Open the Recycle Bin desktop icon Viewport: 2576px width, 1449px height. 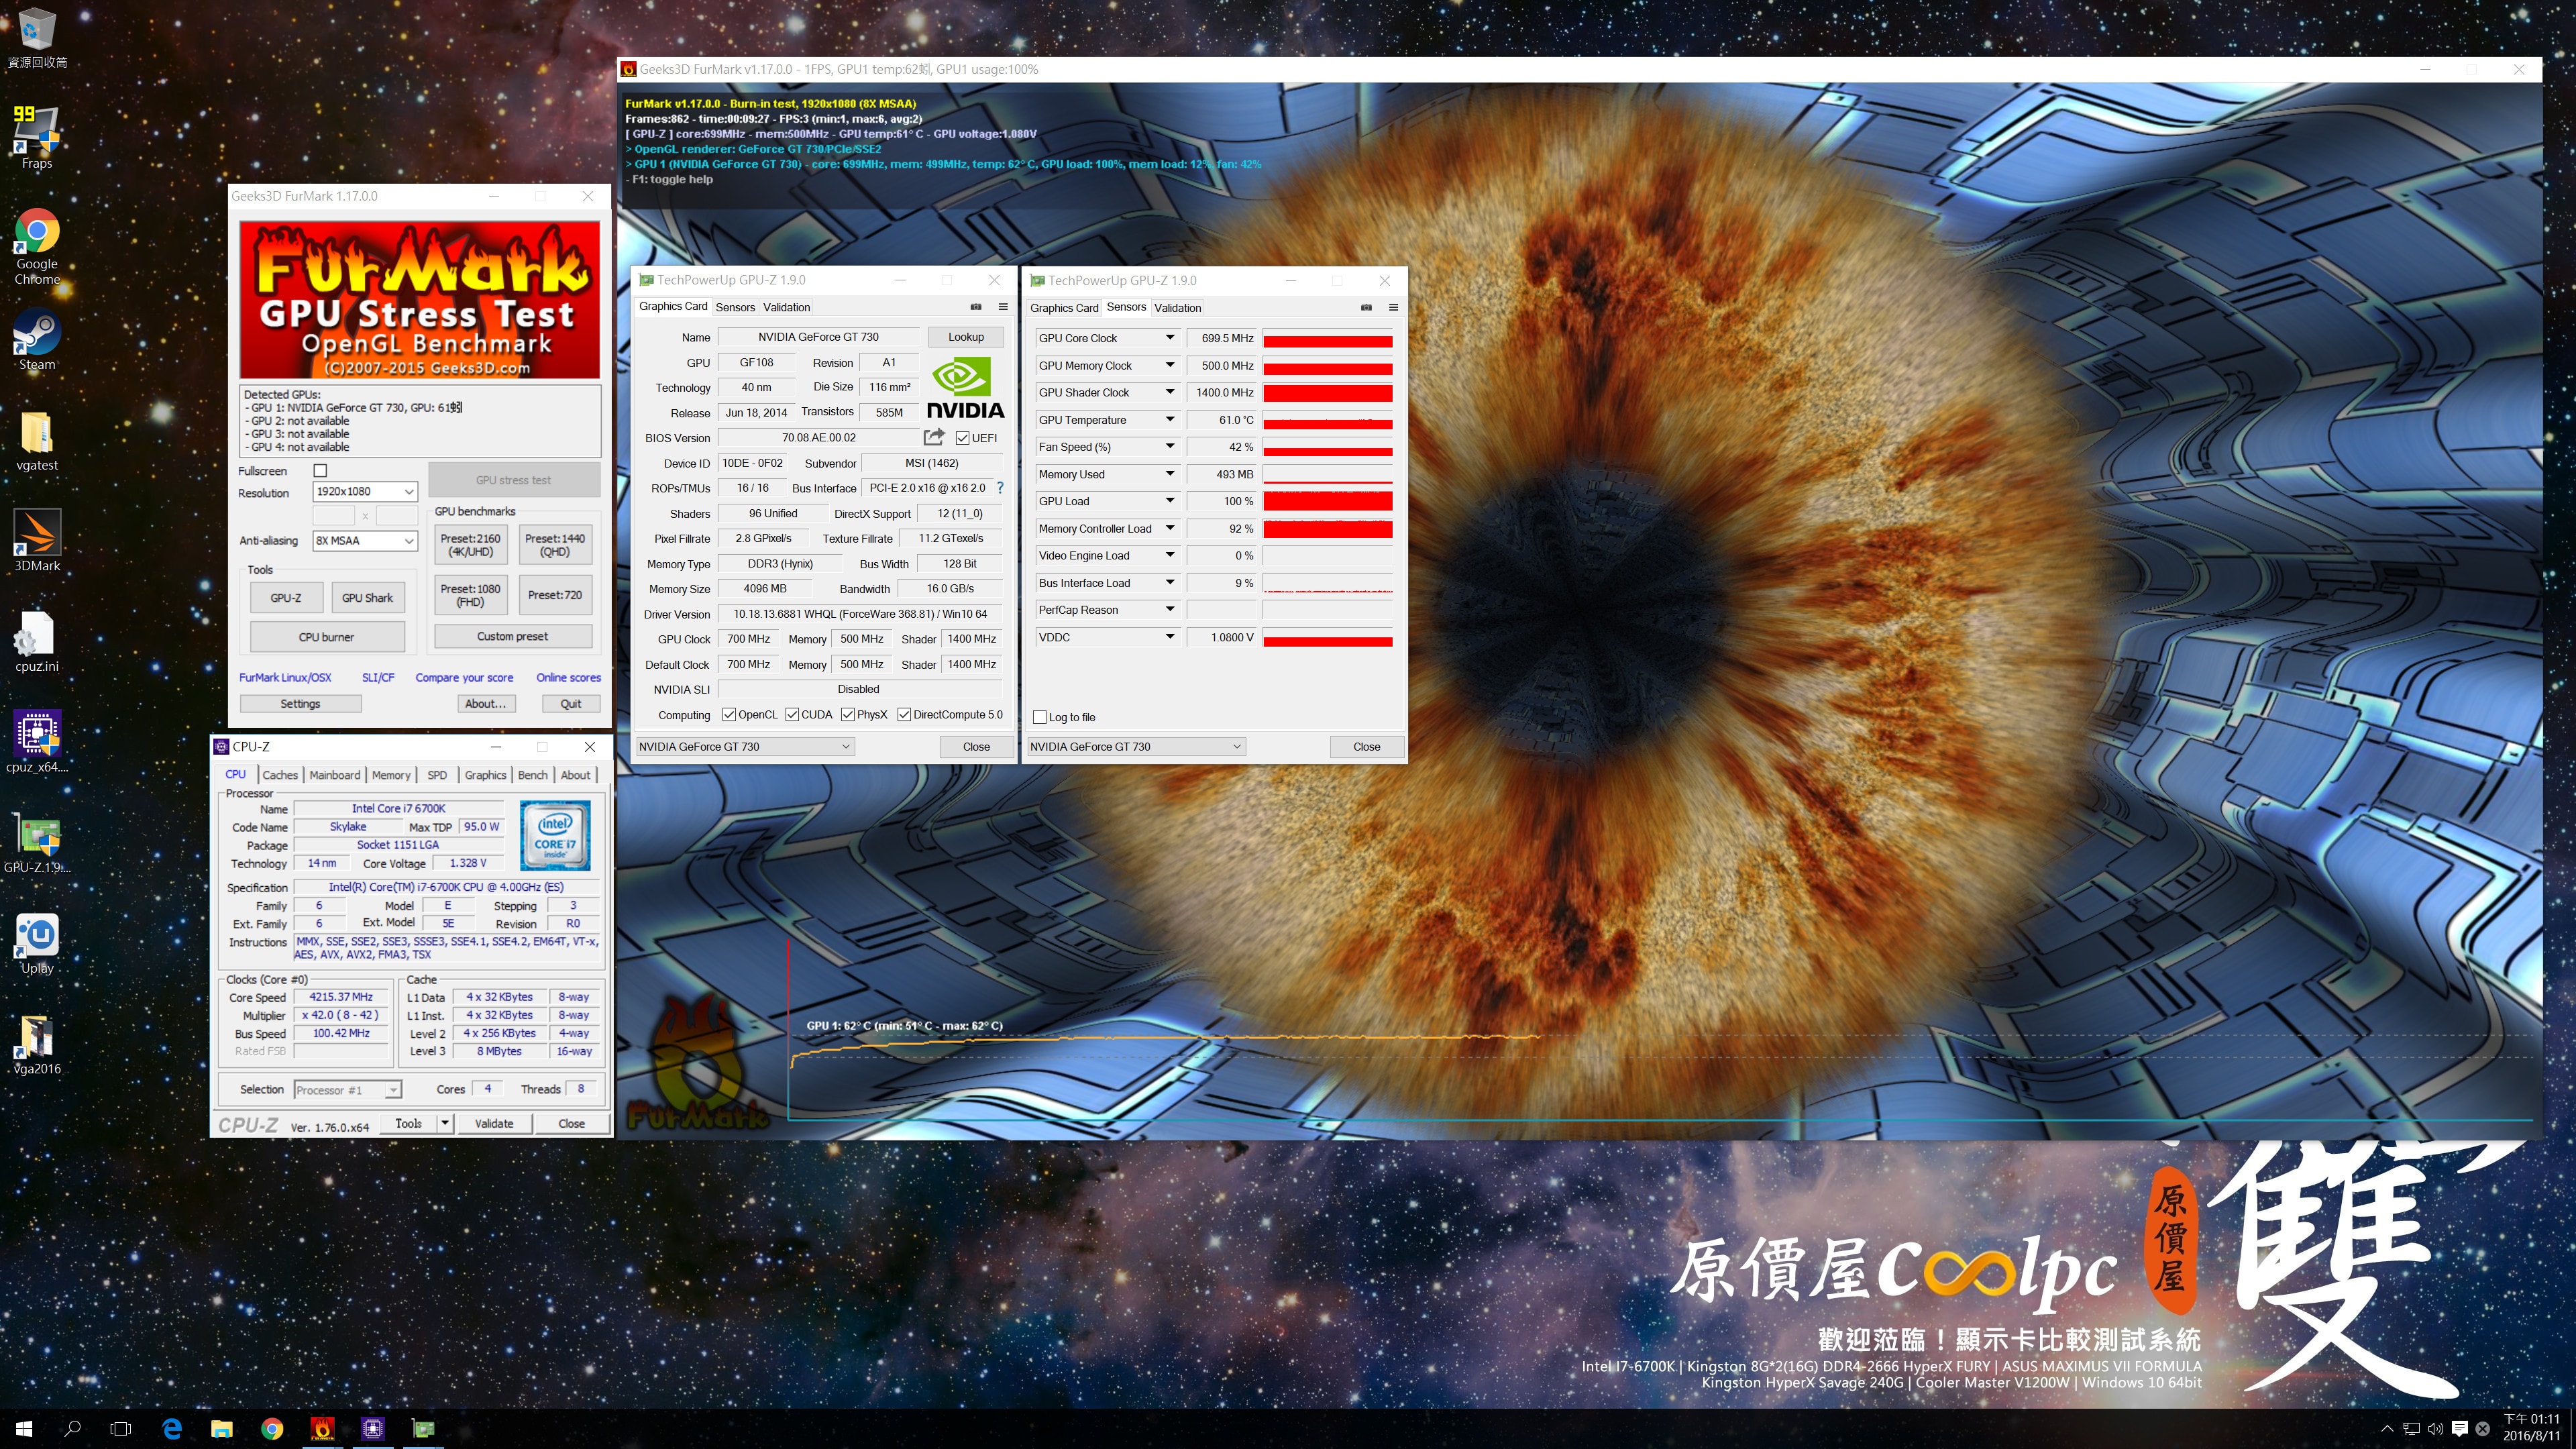click(37, 38)
